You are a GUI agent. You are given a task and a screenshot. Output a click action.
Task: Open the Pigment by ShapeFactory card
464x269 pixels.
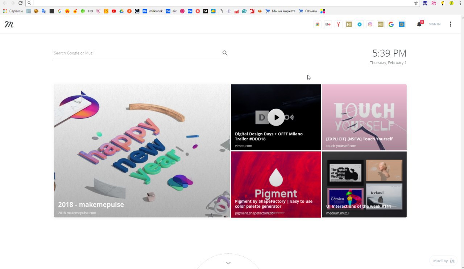276,184
